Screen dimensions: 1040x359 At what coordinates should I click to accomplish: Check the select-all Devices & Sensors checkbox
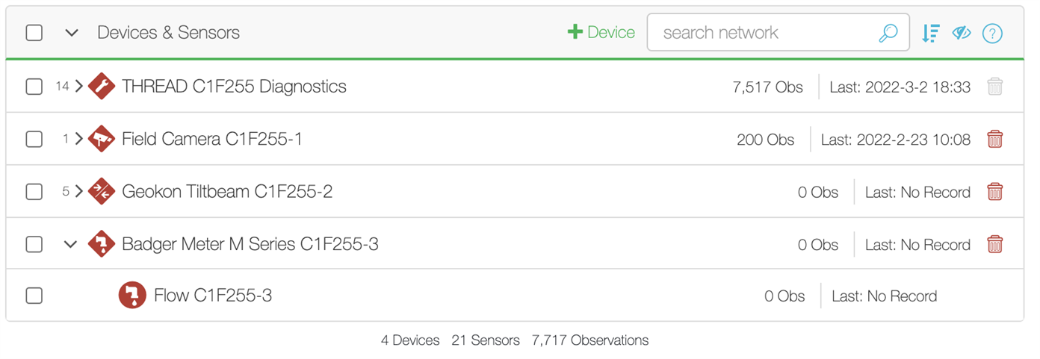click(x=34, y=33)
